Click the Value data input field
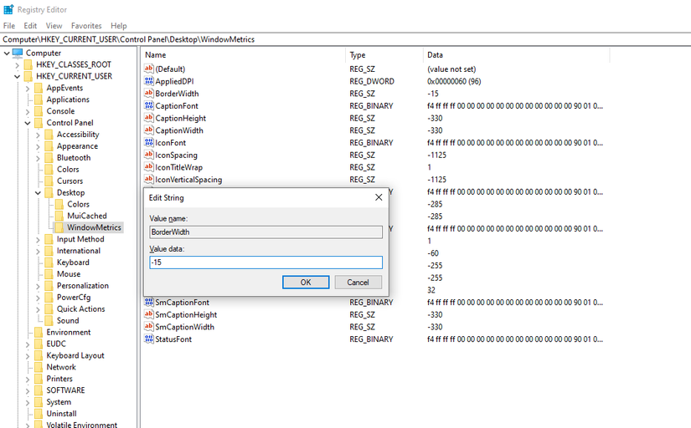The height and width of the screenshot is (428, 691). point(266,262)
